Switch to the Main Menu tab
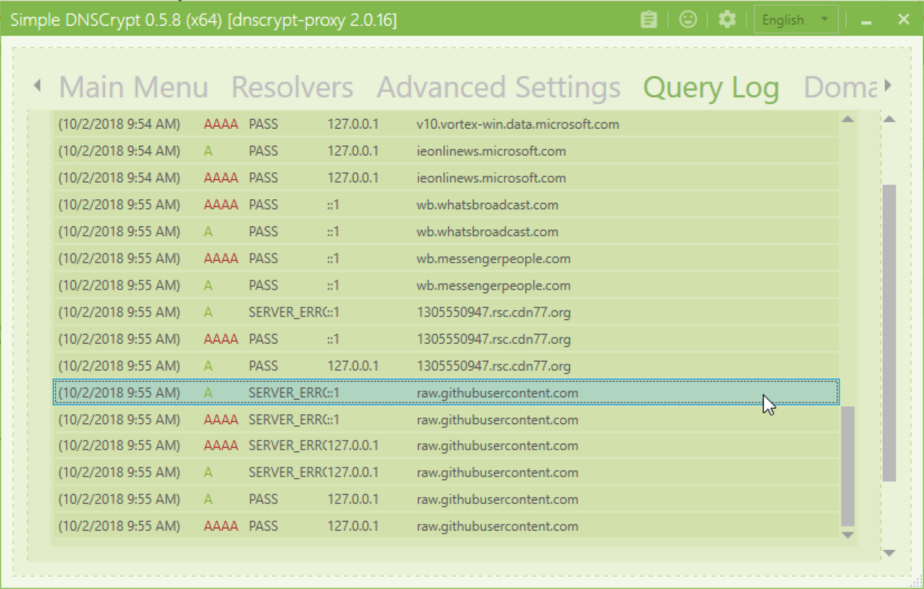This screenshot has height=589, width=924. [x=133, y=87]
